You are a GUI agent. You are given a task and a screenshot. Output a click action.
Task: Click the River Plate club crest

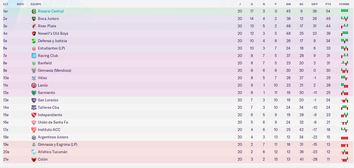pyautogui.click(x=34, y=26)
